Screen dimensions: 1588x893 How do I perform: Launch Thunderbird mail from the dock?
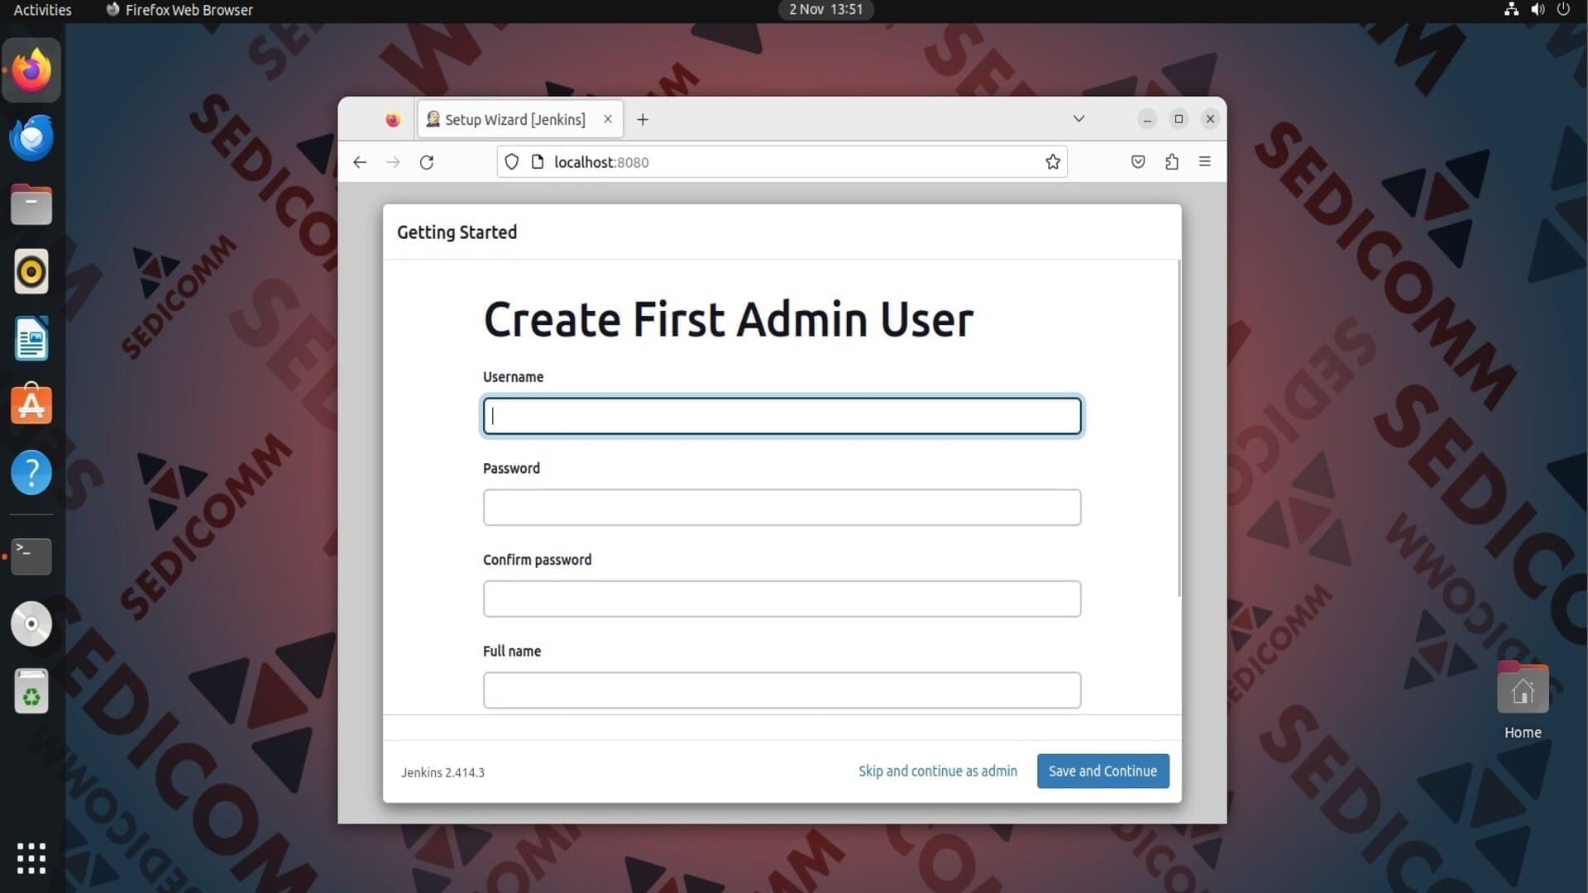(31, 137)
